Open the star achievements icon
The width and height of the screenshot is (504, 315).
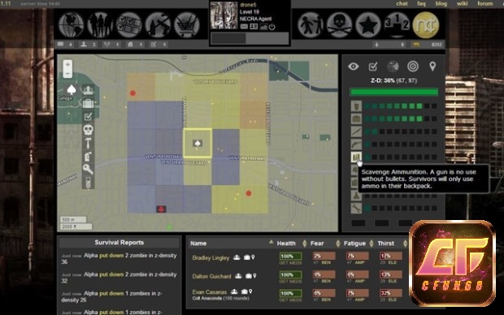(x=368, y=24)
